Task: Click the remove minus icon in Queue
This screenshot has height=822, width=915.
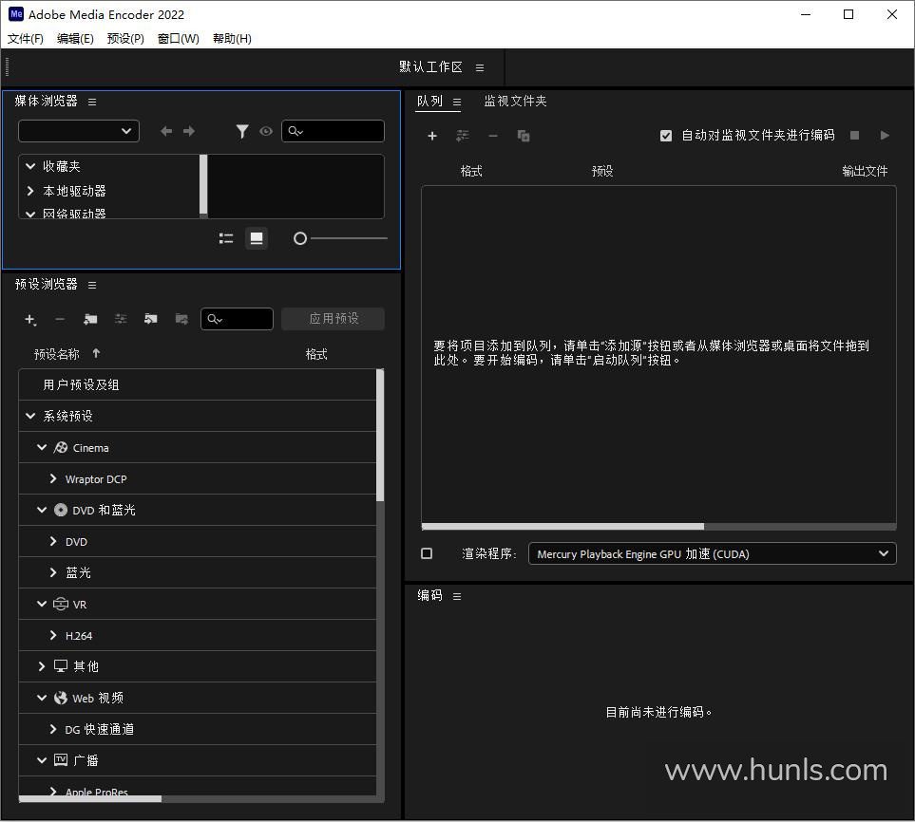Action: (493, 136)
